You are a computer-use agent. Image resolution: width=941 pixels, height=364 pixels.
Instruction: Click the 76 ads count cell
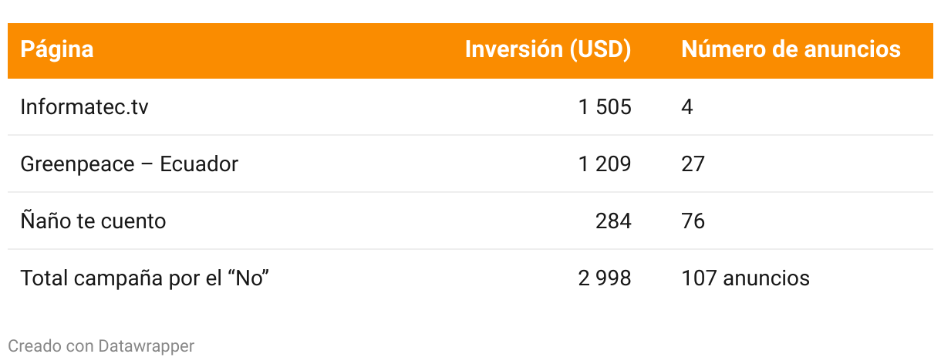click(x=693, y=221)
